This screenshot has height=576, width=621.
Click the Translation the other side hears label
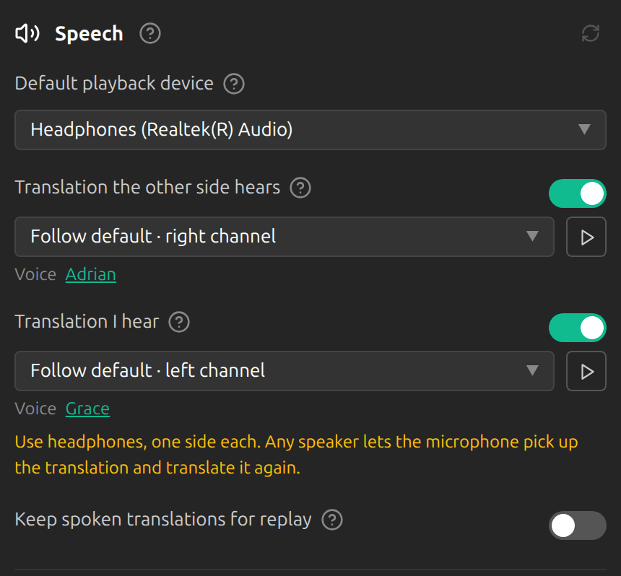click(147, 187)
